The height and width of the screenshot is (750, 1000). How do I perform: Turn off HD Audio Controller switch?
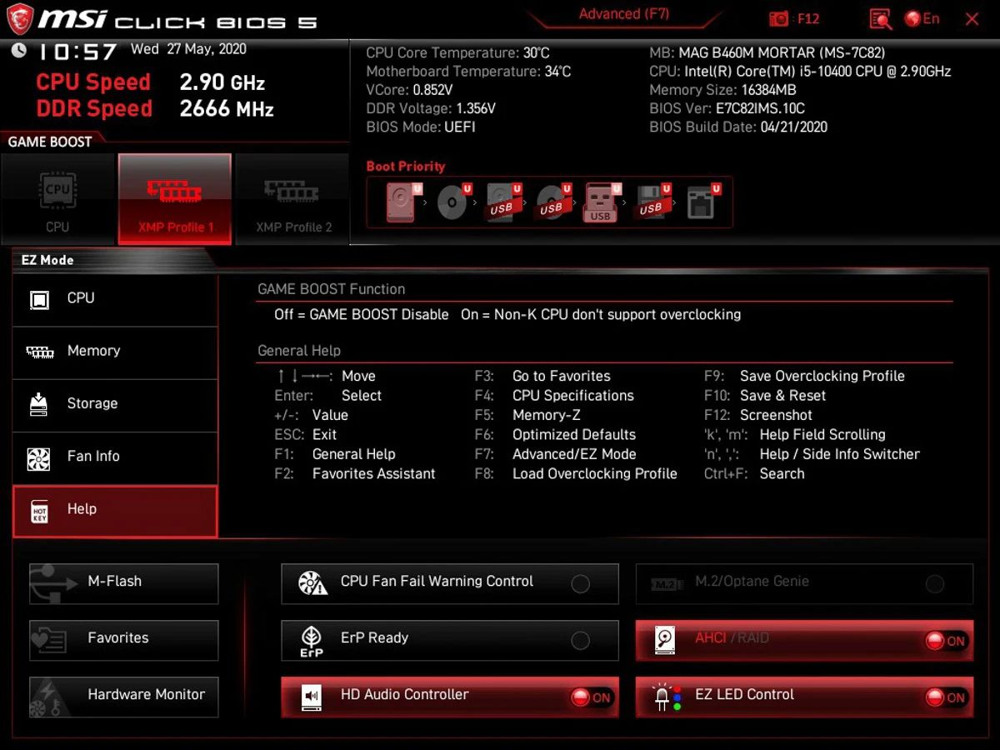pos(592,697)
